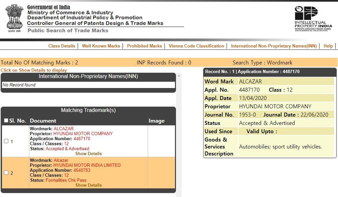Click Search Type : Wordmark text
Screen dimensions: 338x197
pyautogui.click(x=262, y=63)
